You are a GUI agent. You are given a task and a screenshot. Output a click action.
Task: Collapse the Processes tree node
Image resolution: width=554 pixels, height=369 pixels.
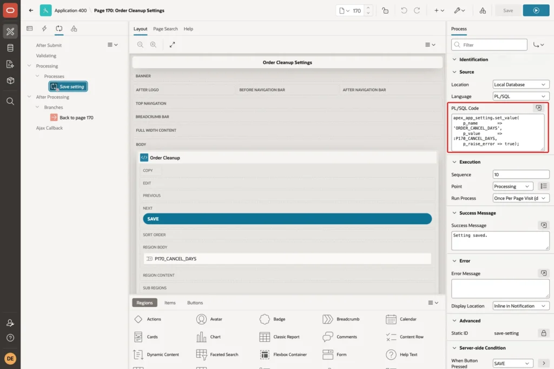pos(37,76)
